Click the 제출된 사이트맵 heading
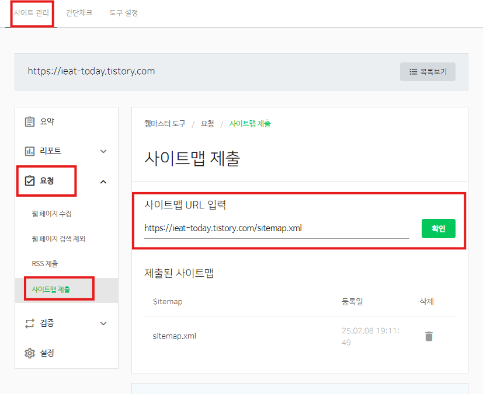This screenshot has height=394, width=483. click(x=179, y=273)
